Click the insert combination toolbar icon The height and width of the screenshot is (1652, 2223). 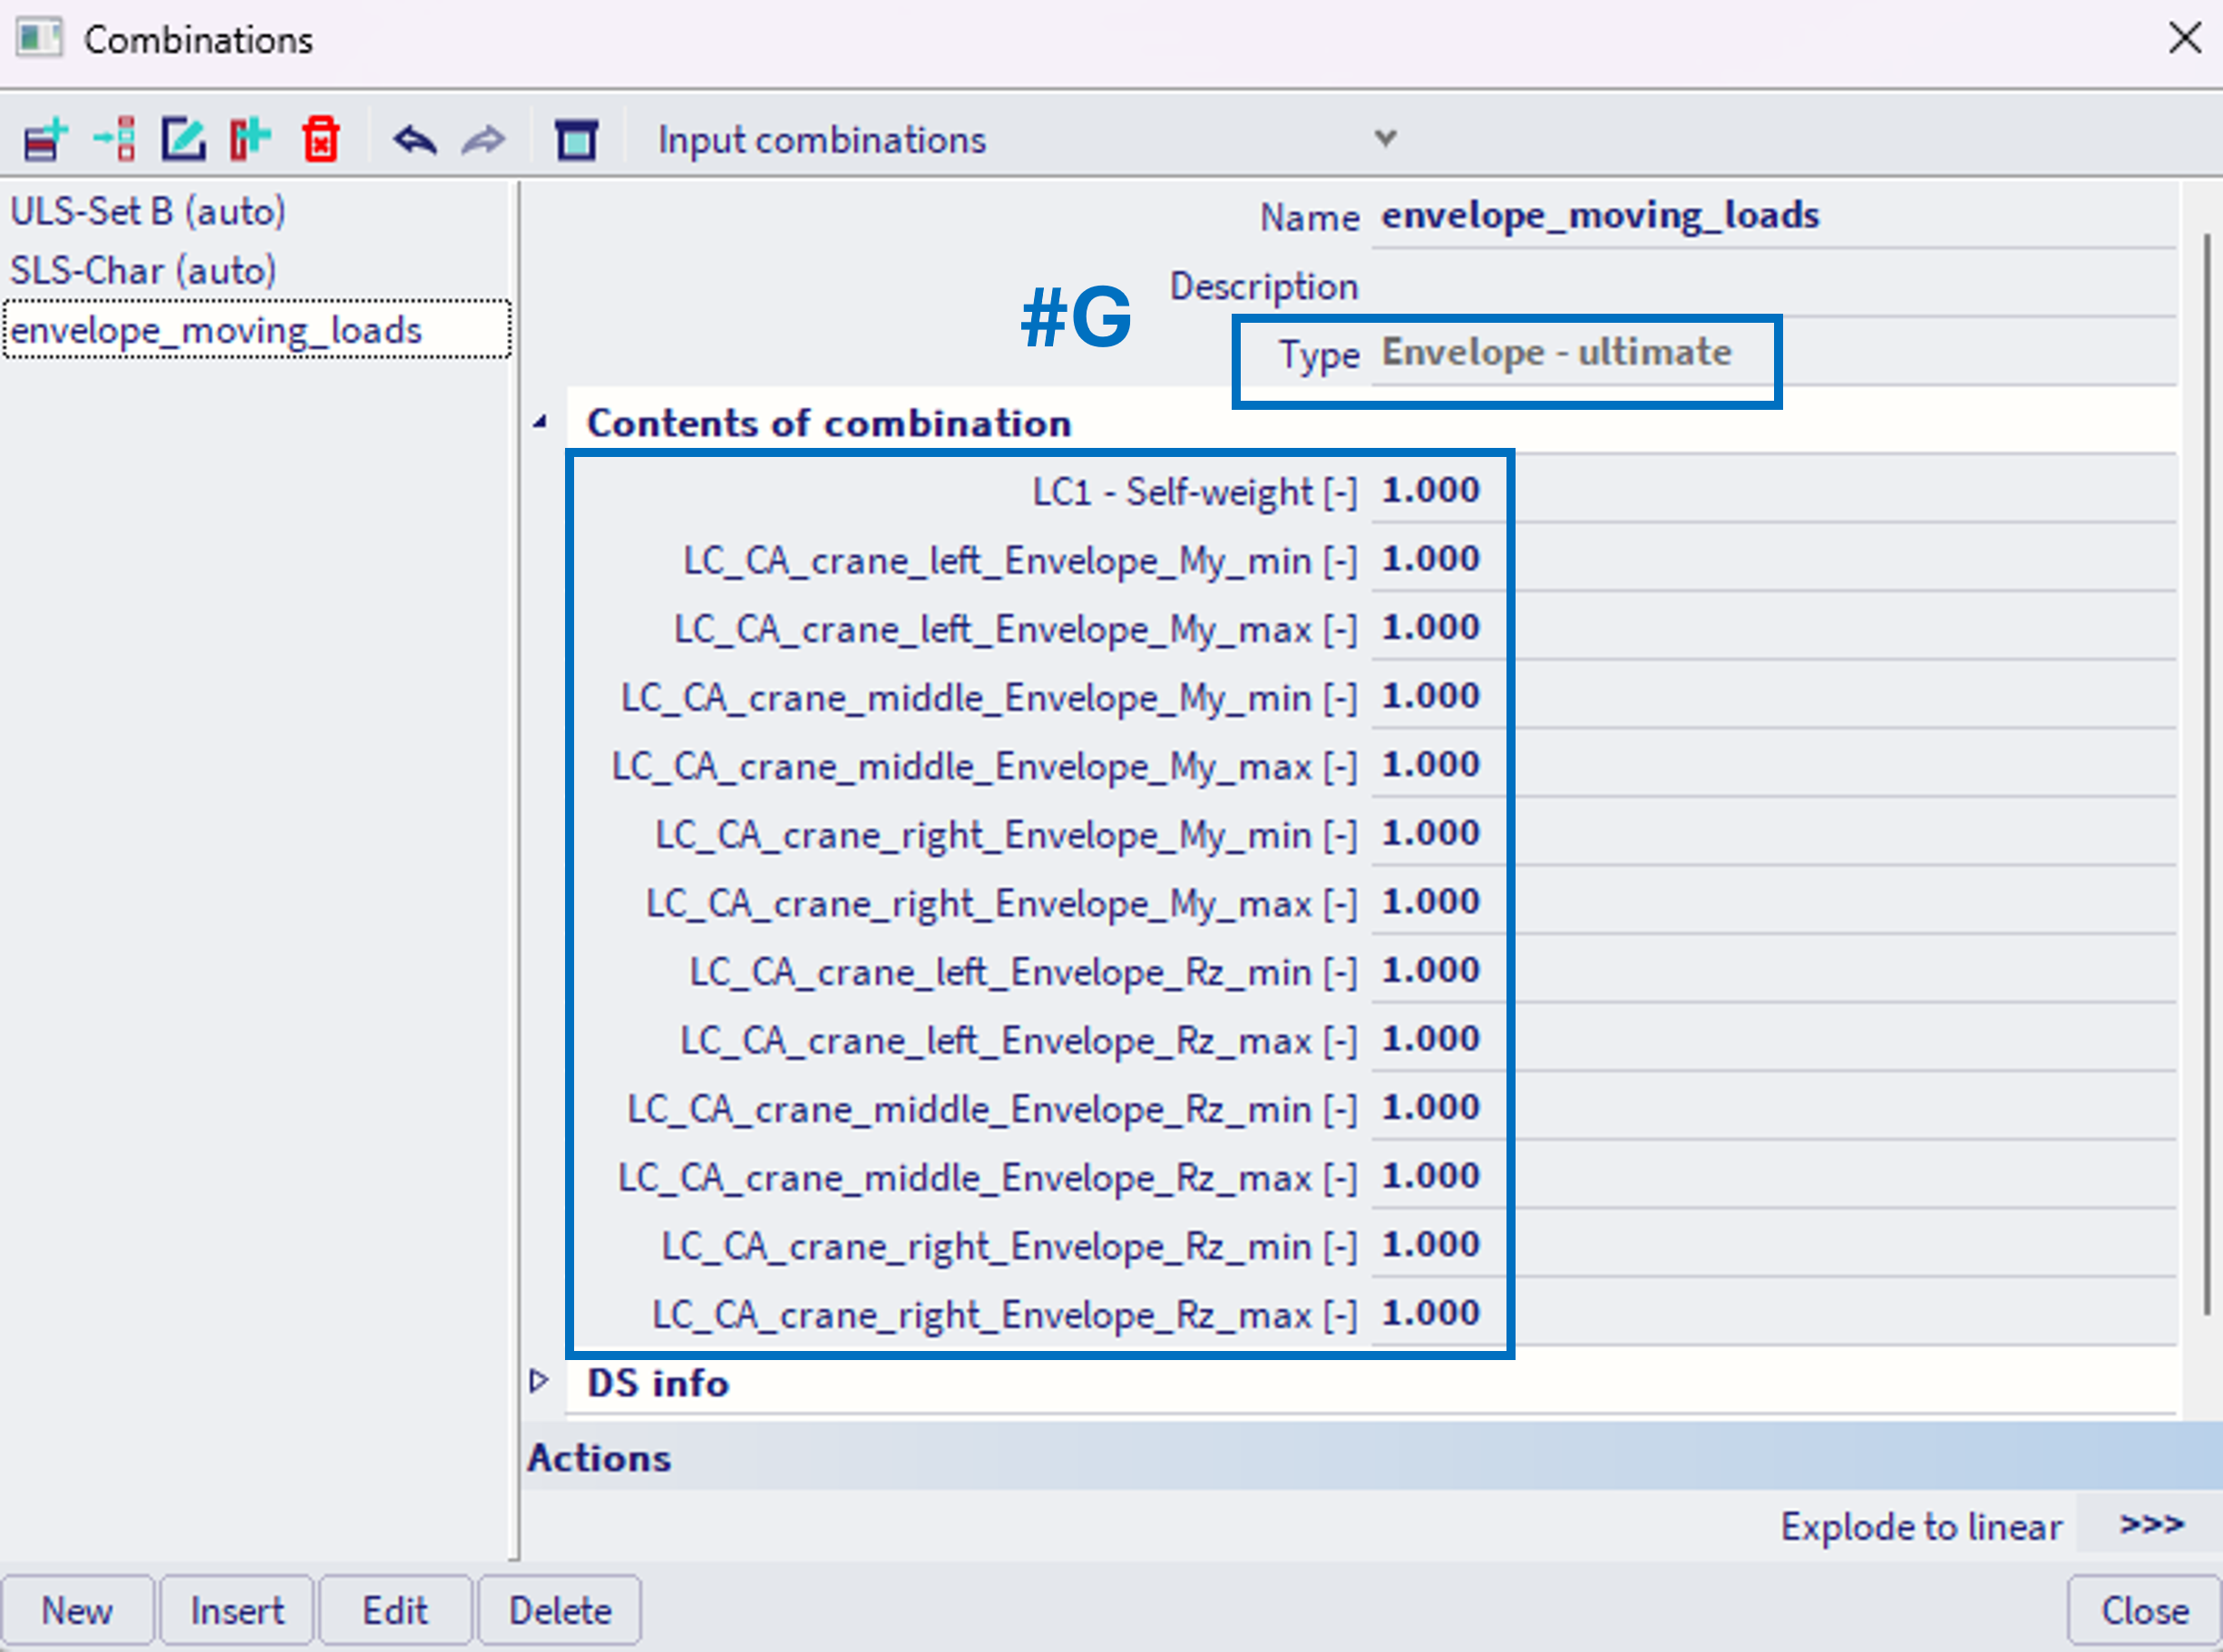115,139
